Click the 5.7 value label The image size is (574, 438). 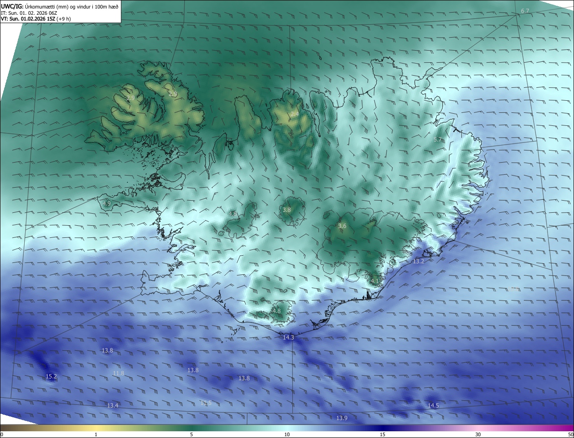point(438,140)
